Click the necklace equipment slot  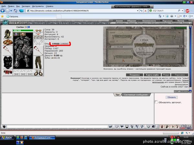coord(38,34)
